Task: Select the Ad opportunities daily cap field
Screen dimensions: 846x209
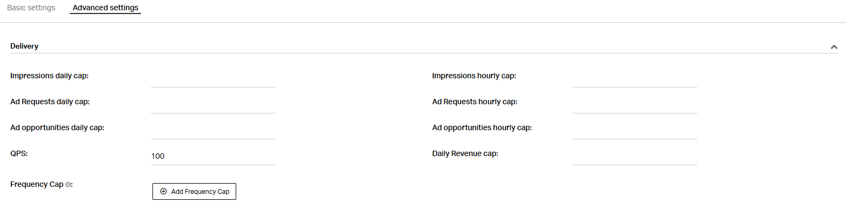Action: point(213,131)
